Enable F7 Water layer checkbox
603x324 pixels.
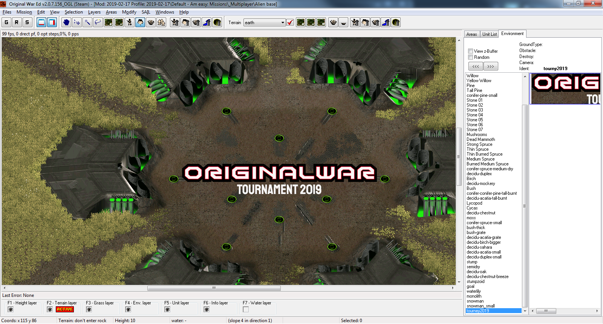tap(246, 310)
